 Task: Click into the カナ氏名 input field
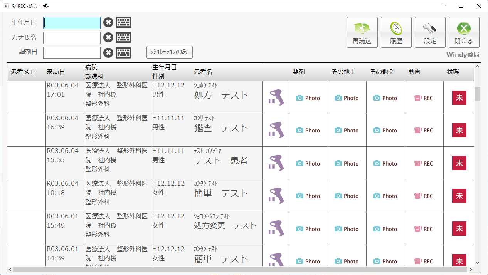click(x=72, y=38)
